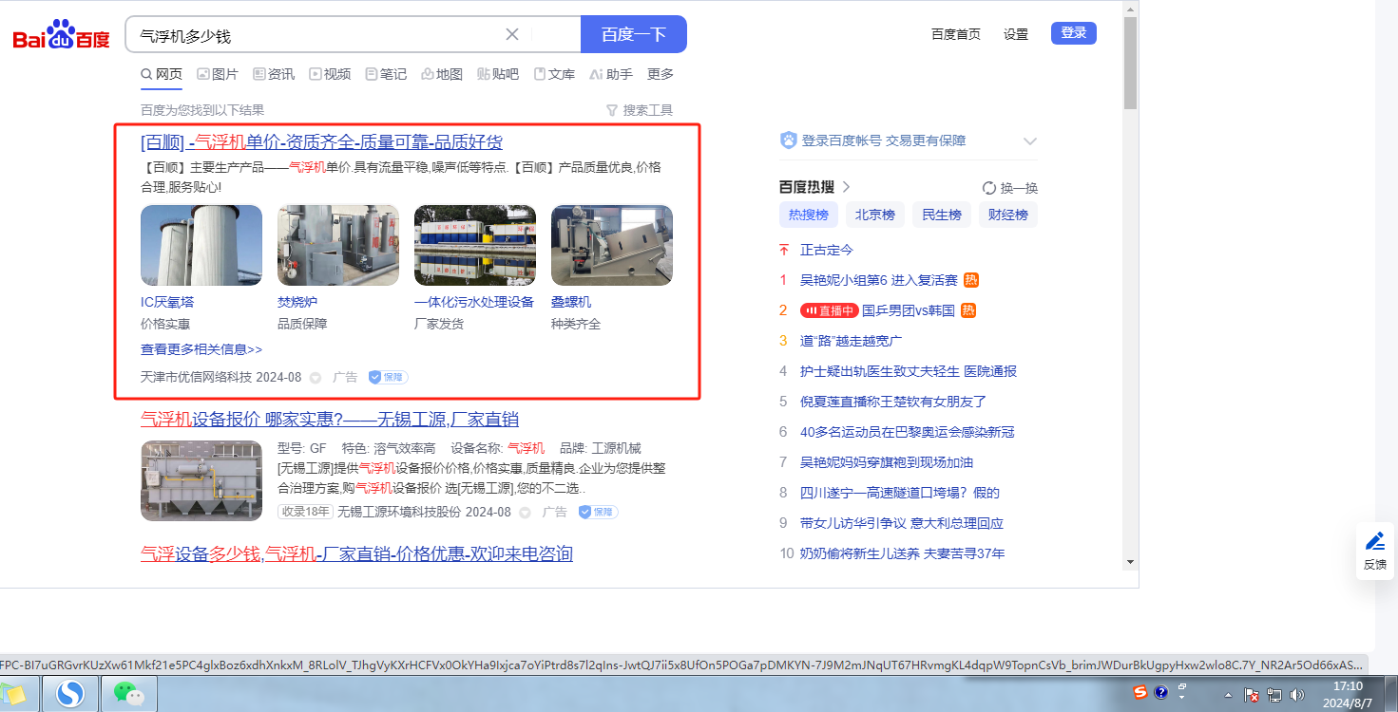The width and height of the screenshot is (1398, 712).
Task: Click 查看更多相关信息>> link
Action: 201,349
